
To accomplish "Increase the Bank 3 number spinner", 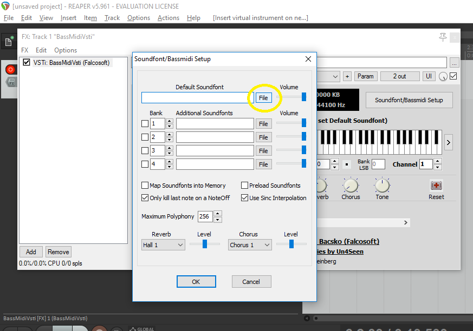I will click(x=170, y=148).
